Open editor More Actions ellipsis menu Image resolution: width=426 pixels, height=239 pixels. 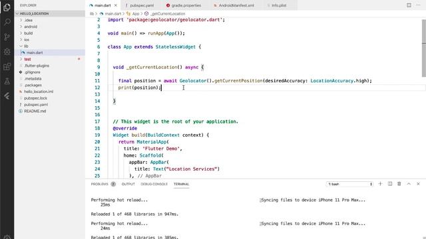(x=418, y=5)
